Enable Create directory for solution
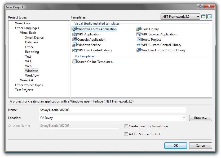Screen dimensions: 221x158 coord(126,126)
